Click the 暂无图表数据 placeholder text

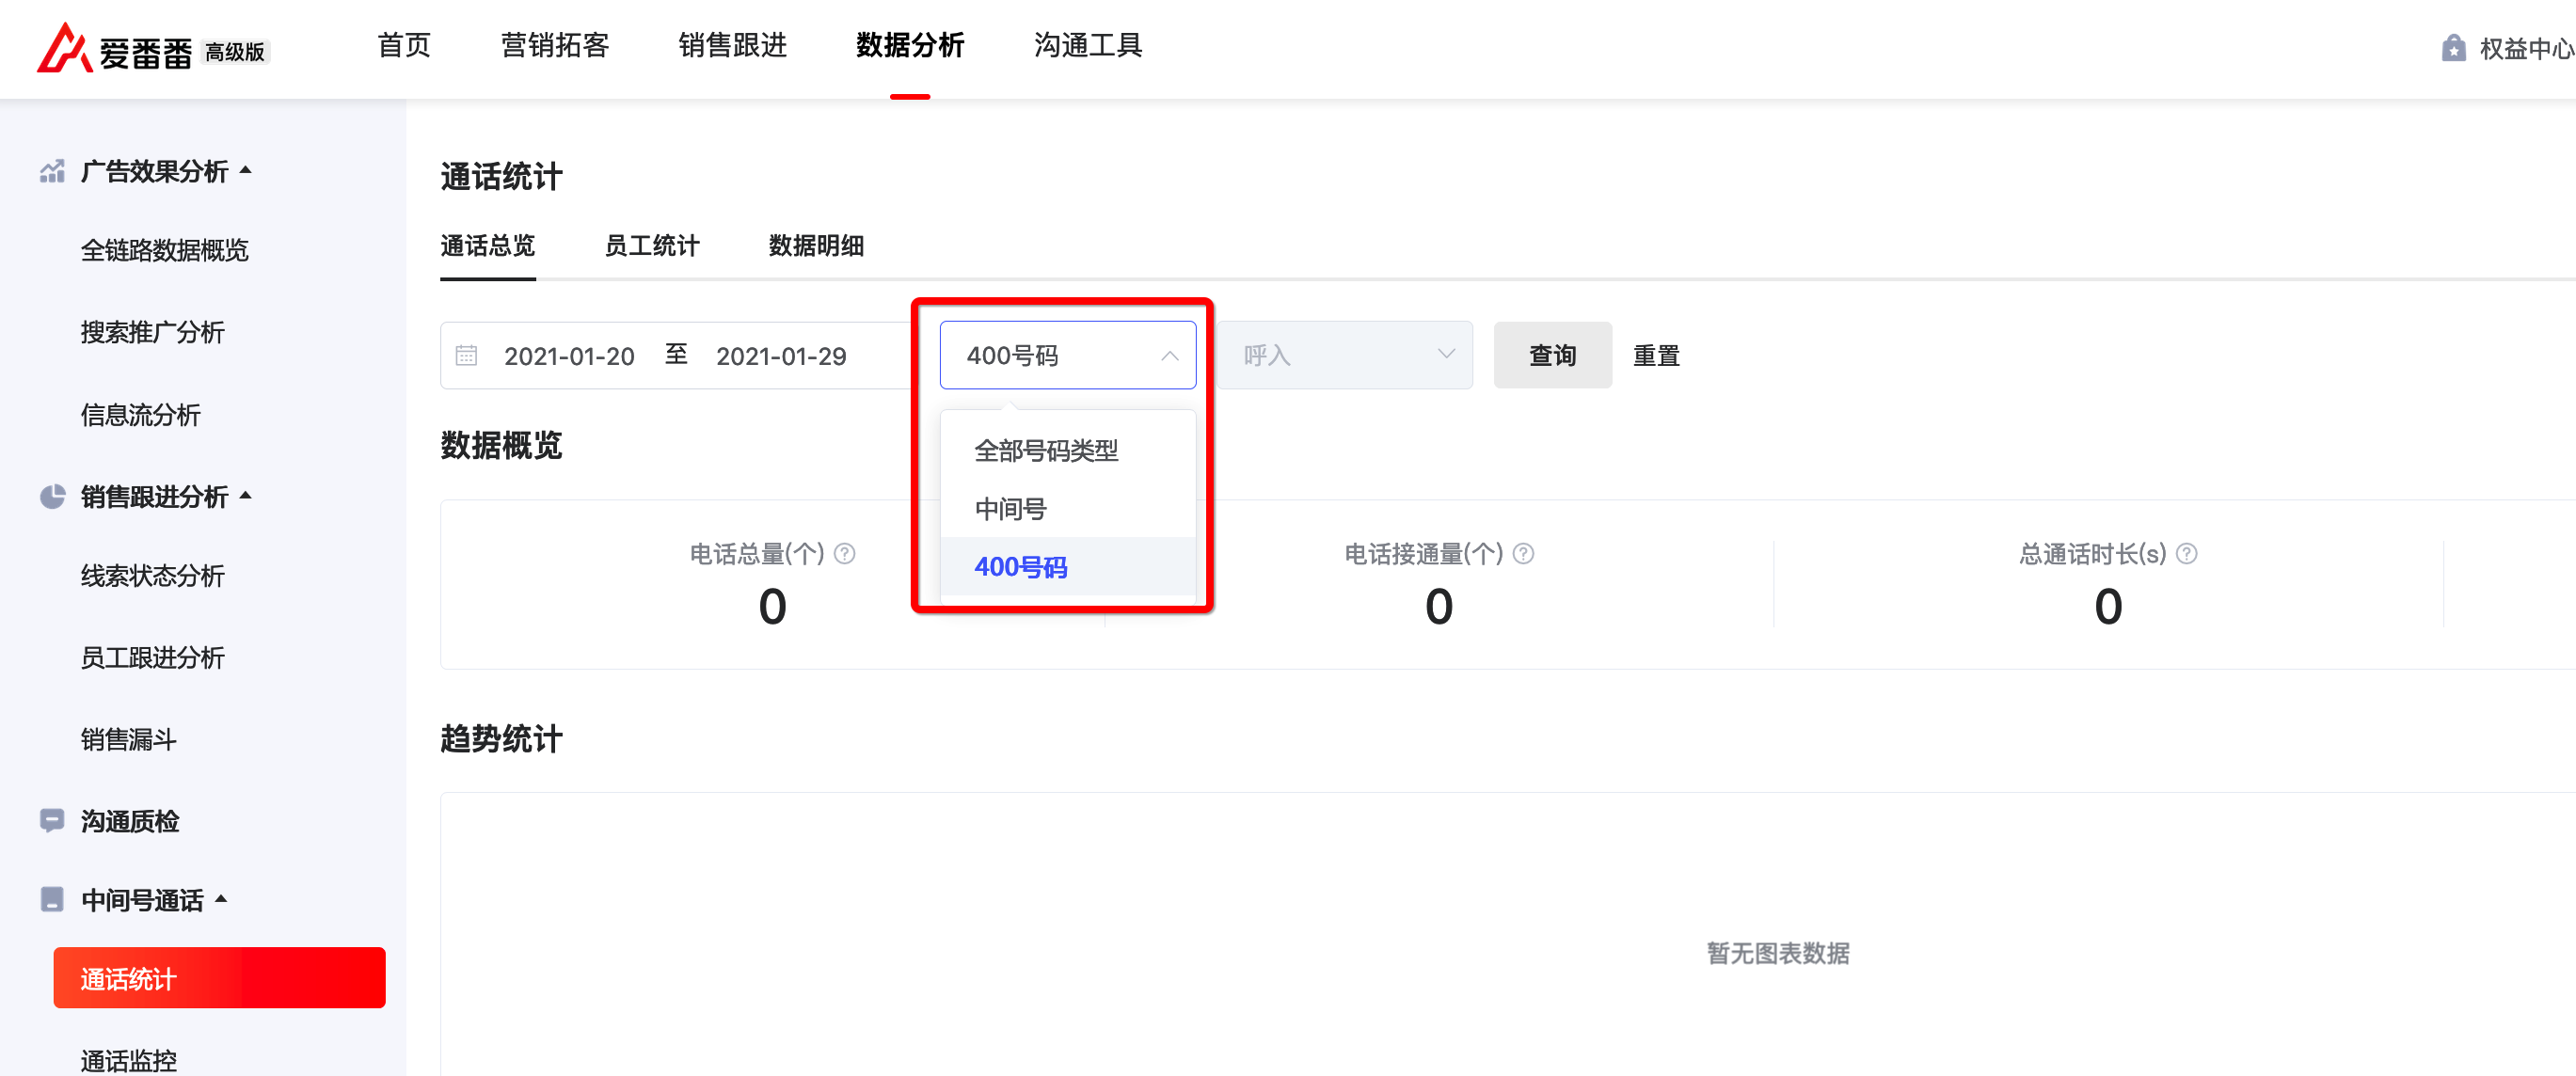pyautogui.click(x=1778, y=953)
